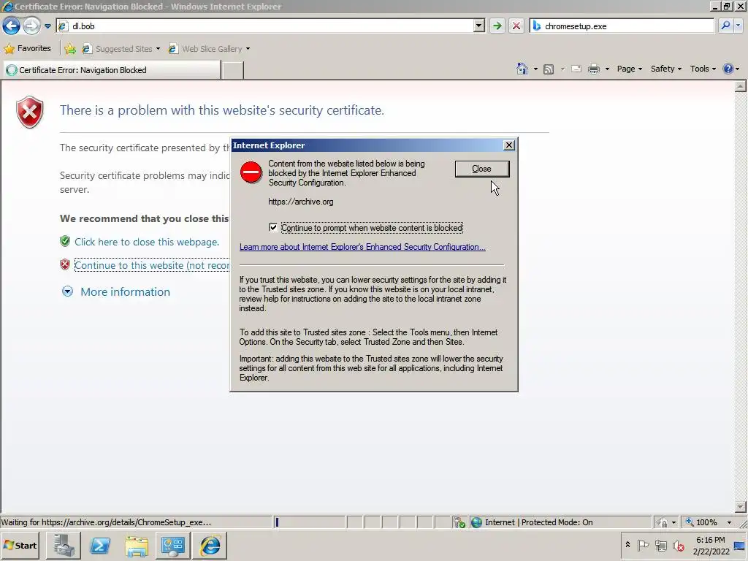The height and width of the screenshot is (561, 748).
Task: Click the Internet Explorer taskbar icon
Action: click(210, 545)
